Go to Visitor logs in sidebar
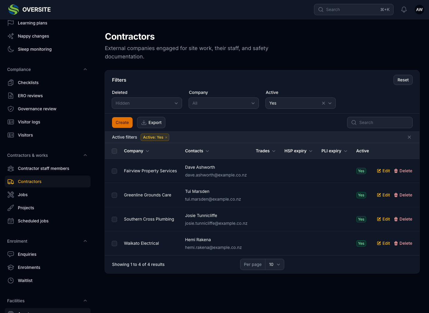 [48, 122]
